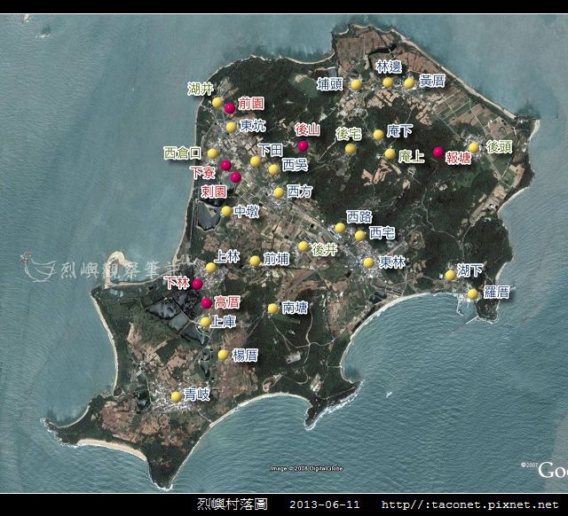Image resolution: width=568 pixels, height=516 pixels.
Task: Click the yellow pin beside 青岐
Action: [176, 396]
